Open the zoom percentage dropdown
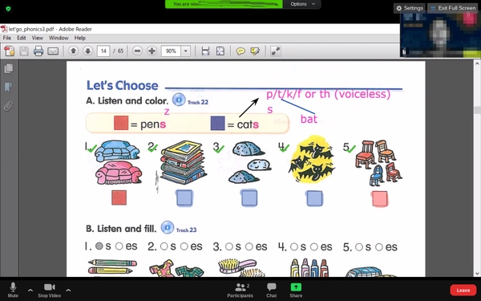This screenshot has width=481, height=301. [x=186, y=51]
